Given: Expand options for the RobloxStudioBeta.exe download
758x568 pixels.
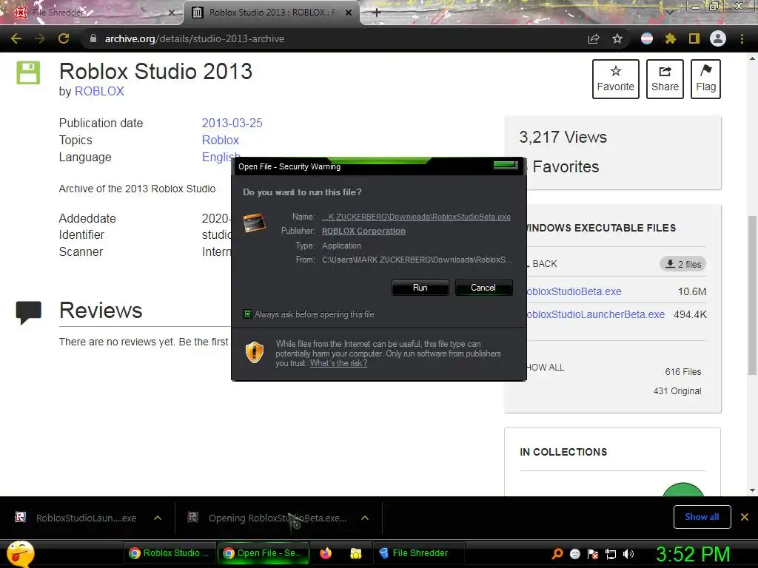Looking at the screenshot, I should (365, 518).
